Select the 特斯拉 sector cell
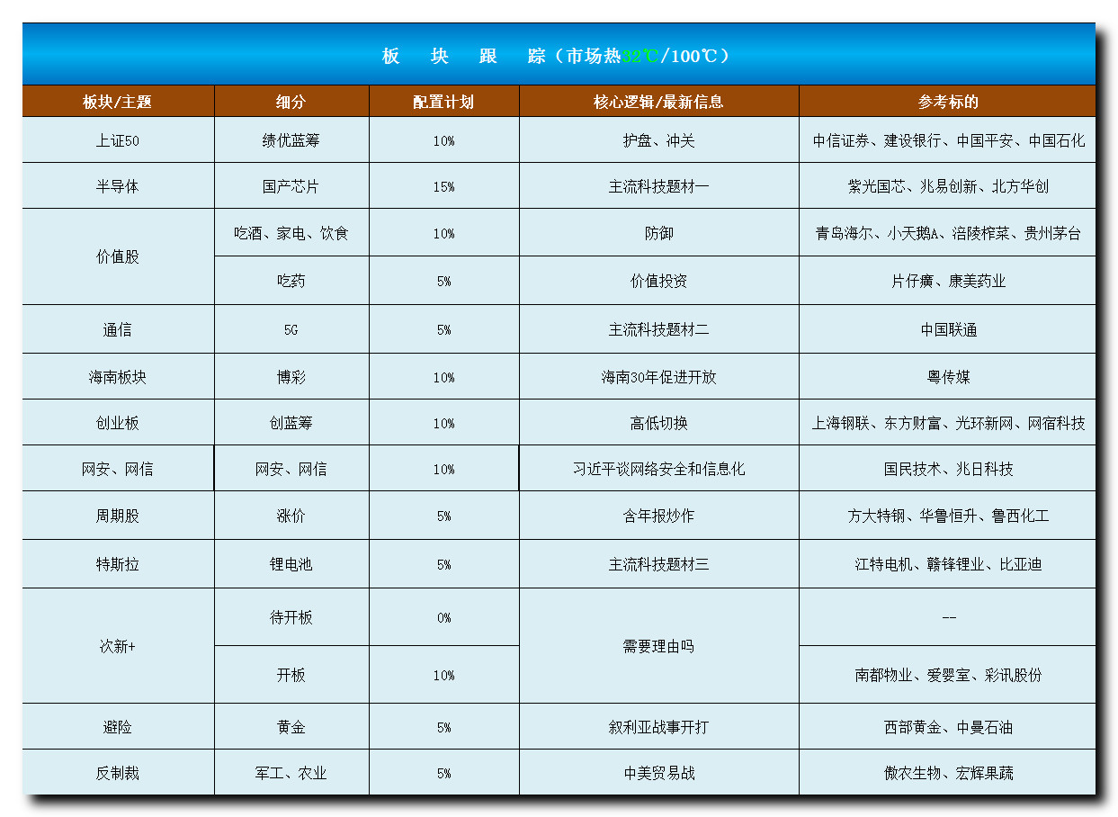Viewport: 1118px width, 817px height. 118,564
